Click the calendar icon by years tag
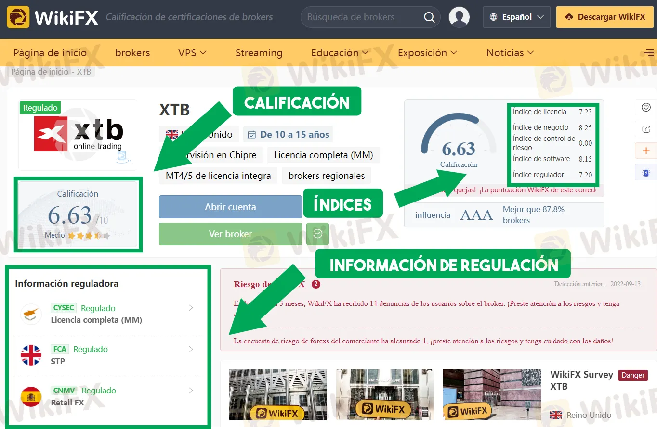 tap(251, 135)
